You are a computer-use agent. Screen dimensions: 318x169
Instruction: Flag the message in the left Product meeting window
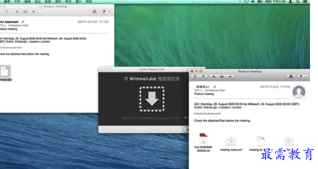[104, 12]
